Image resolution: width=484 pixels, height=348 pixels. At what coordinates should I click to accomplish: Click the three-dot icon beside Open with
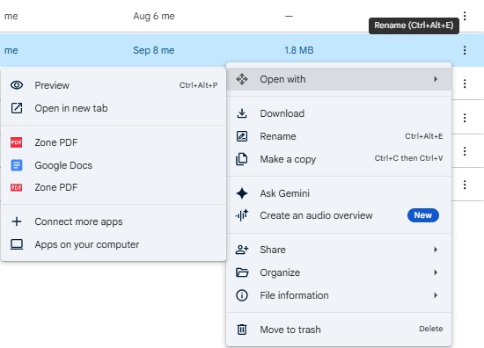pos(465,83)
